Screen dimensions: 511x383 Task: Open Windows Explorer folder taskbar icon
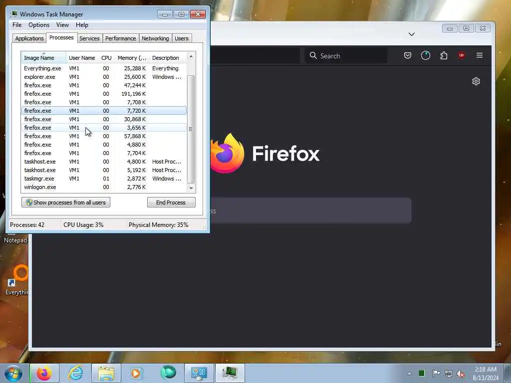click(106, 373)
